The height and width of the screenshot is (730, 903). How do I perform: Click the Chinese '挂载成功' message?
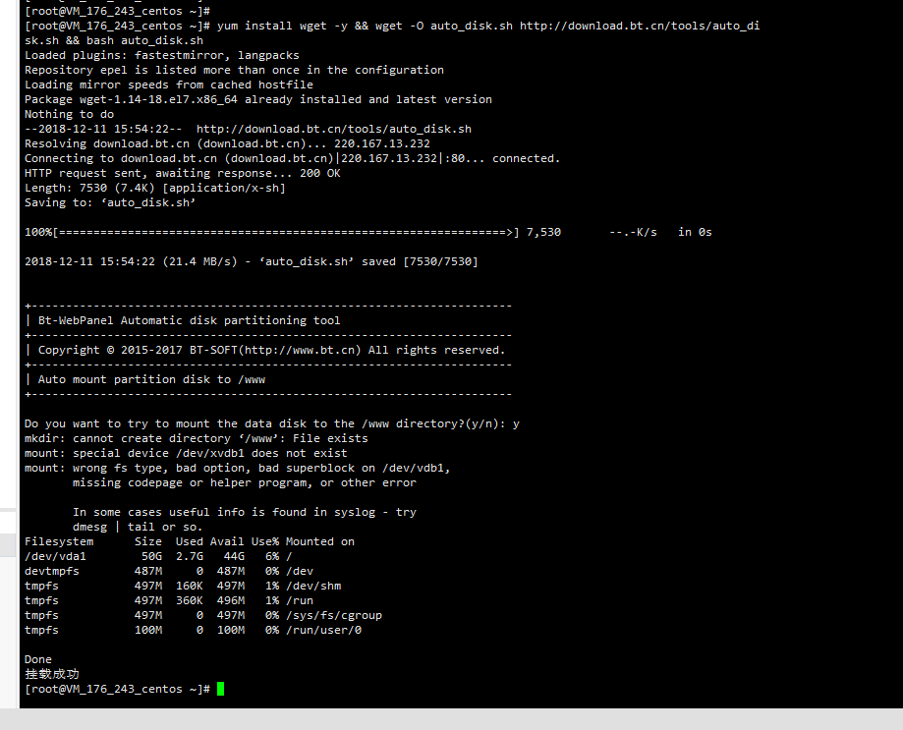click(52, 674)
